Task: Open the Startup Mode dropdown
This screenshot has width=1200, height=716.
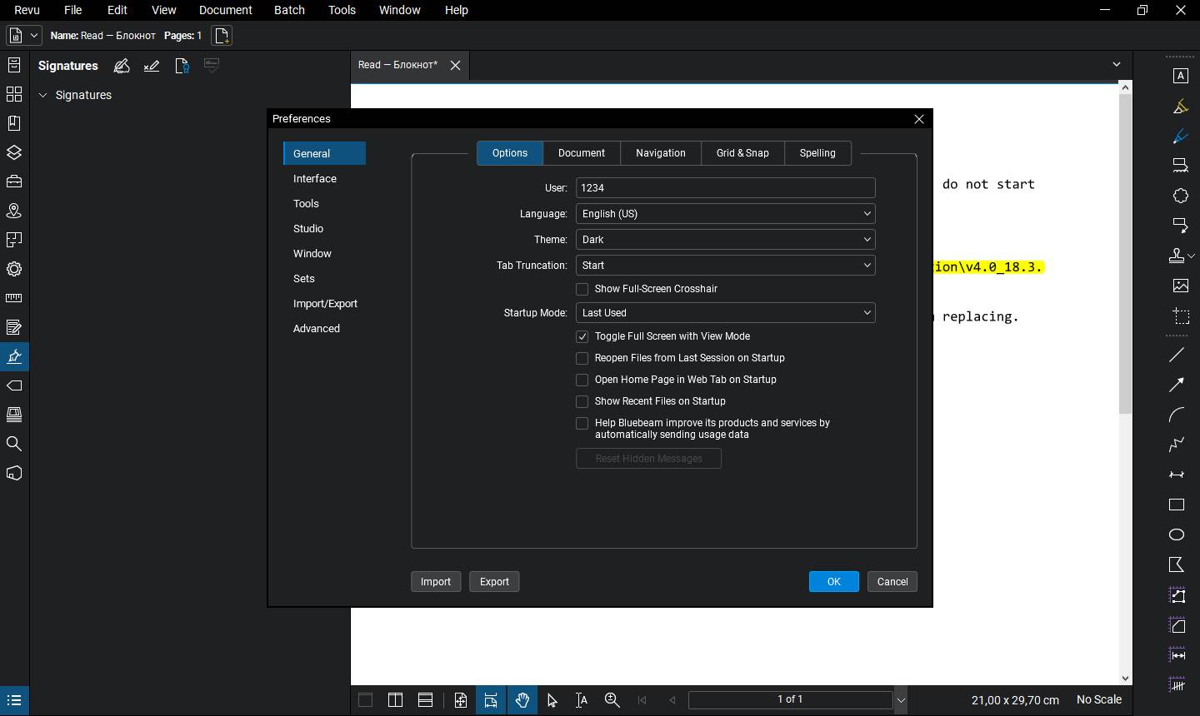Action: [726, 313]
